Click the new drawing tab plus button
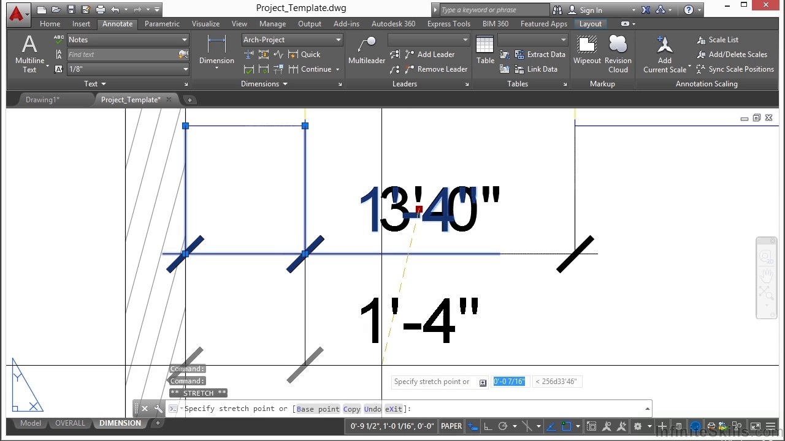The height and width of the screenshot is (441, 785). click(x=190, y=100)
